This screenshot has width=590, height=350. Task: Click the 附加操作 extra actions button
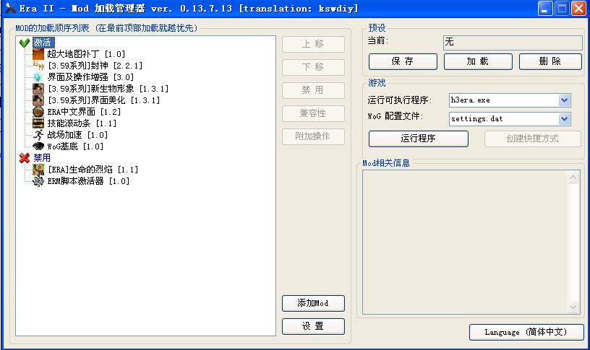(313, 136)
